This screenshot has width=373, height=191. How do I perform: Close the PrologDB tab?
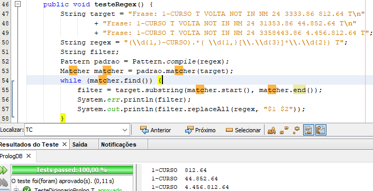pos(29,156)
